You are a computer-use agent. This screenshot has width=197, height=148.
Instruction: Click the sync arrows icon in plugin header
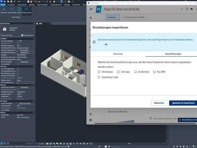(x=182, y=9)
